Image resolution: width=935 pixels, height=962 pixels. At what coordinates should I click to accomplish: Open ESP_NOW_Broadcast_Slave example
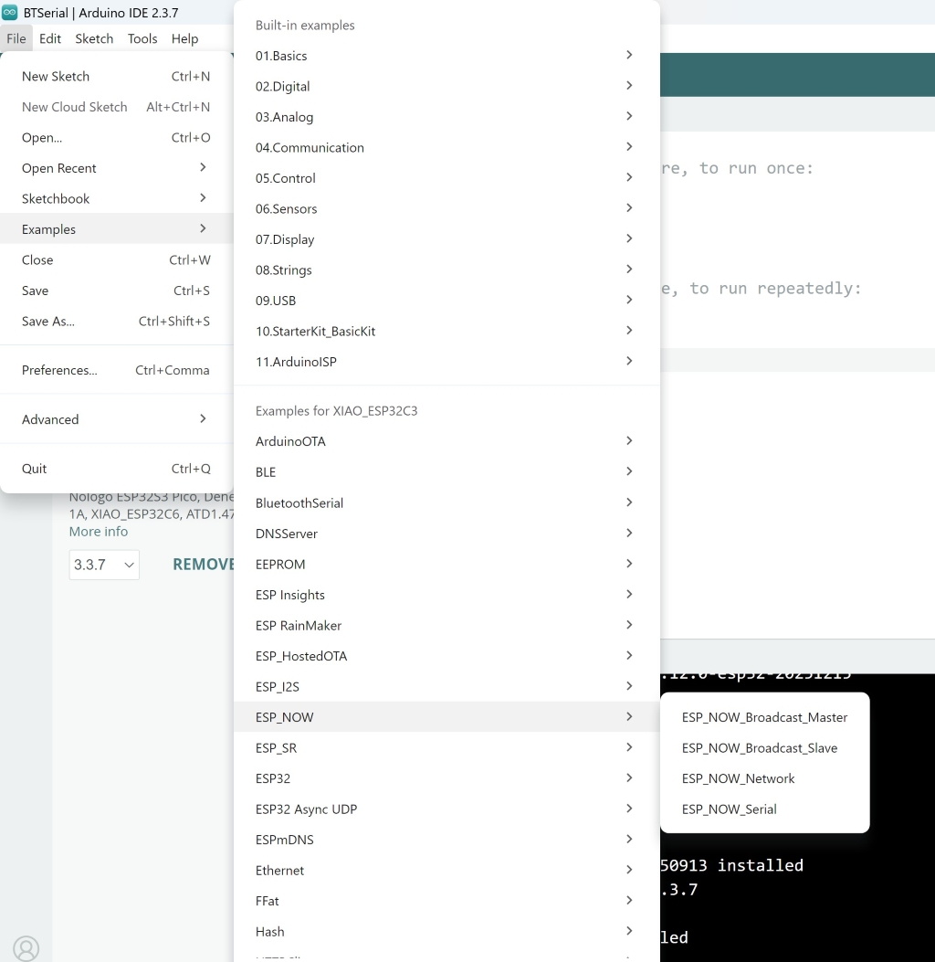764,748
